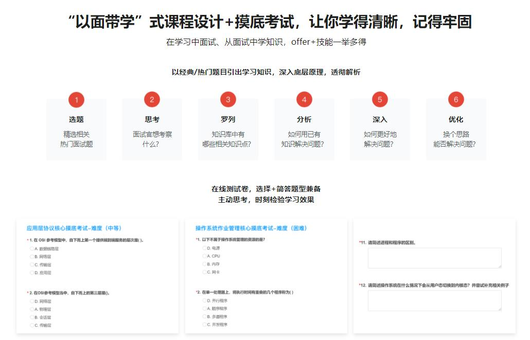
Task: Select radio option A. 数据链路层
Action: pyautogui.click(x=32, y=248)
